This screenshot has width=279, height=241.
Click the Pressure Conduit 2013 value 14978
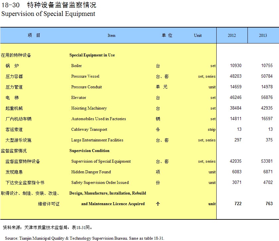[267, 87]
